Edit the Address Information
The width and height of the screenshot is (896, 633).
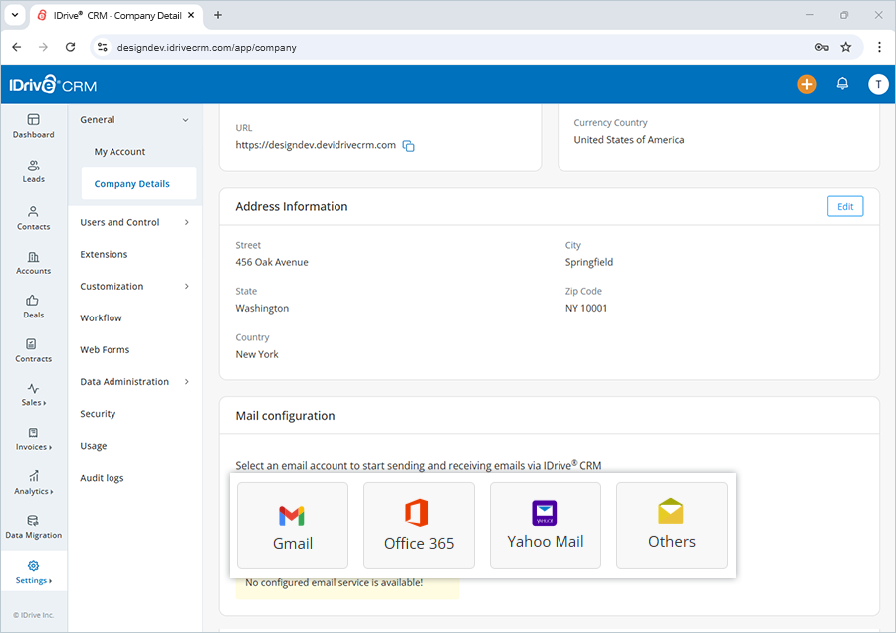[x=844, y=206]
